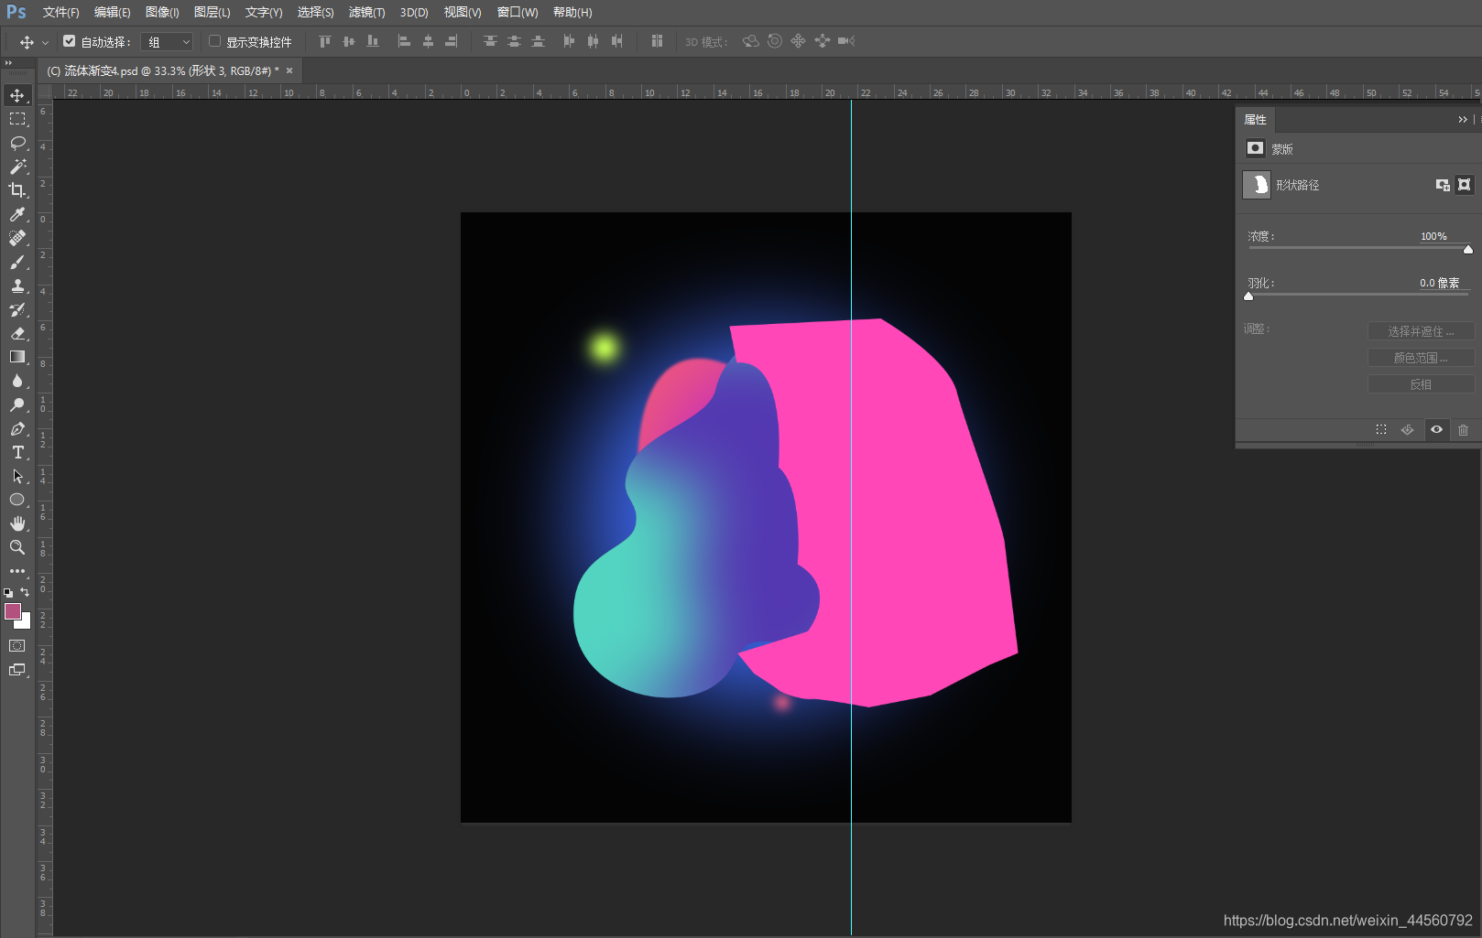Click the 颜色范围 button
Screen dimensions: 1482x938
pos(1421,358)
